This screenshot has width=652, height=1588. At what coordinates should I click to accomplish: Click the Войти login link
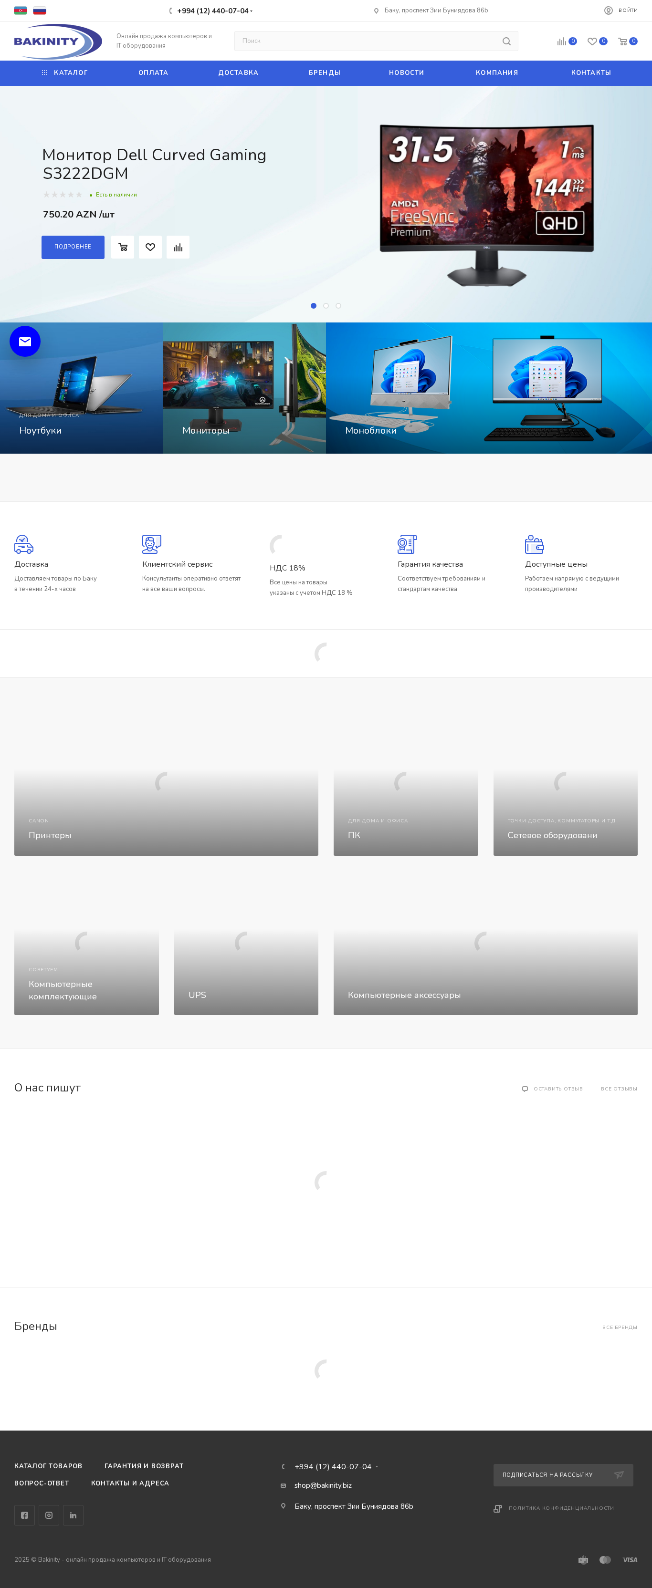[628, 10]
